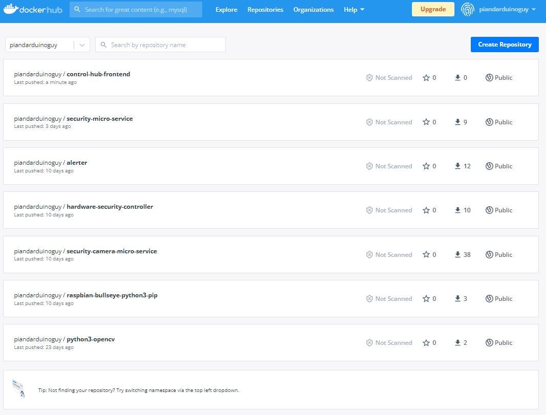The height and width of the screenshot is (415, 546).
Task: Click the Not Scanned shield icon for alerter
Action: 369,166
